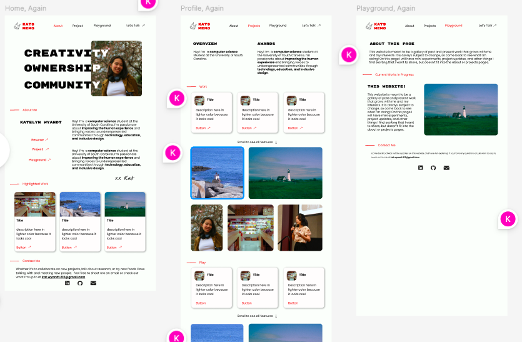Click Kats Memo logo in Playground frame
This screenshot has height=342, width=522.
coord(376,26)
